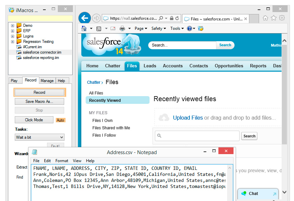Open the Chatter tab in Salesforce
Screen dimensions: 294x201
113,66
